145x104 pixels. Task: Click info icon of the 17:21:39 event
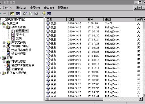coord(48,27)
